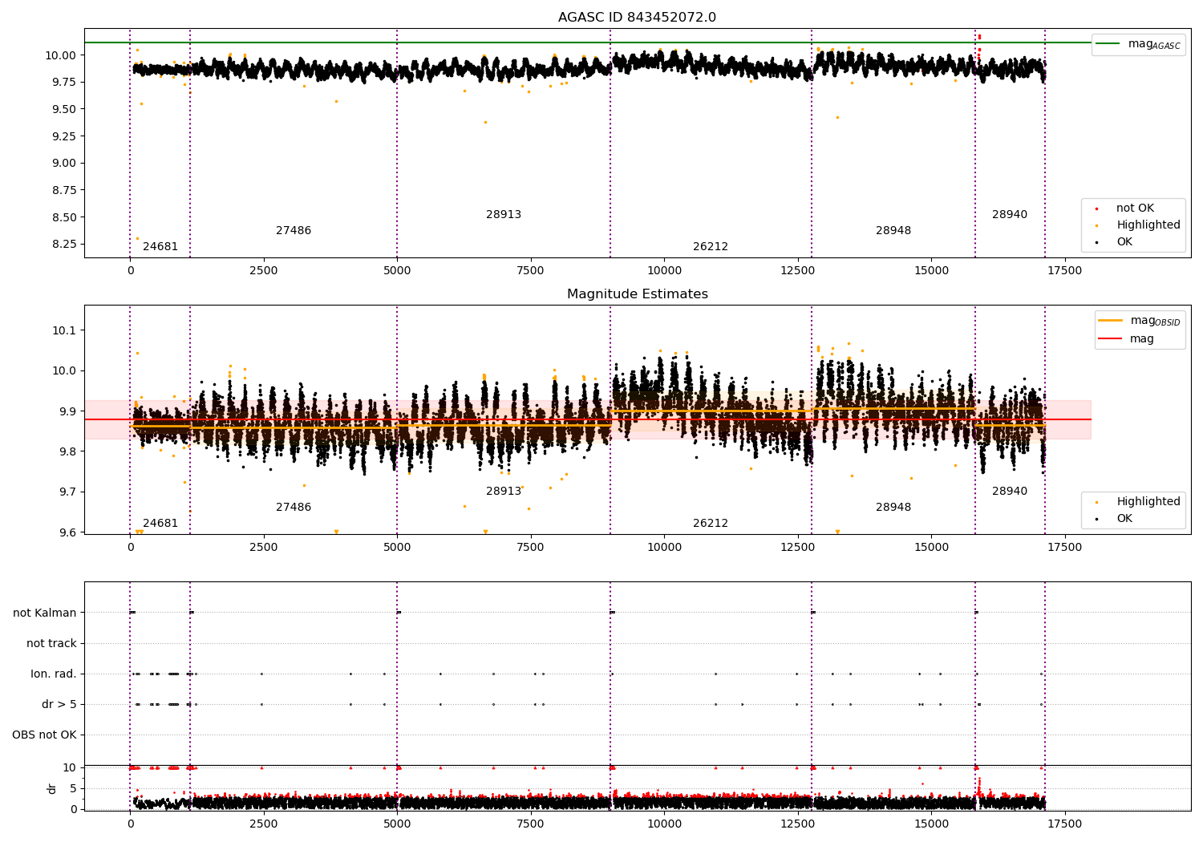Click obsid label 27486 in Magnitude Estimates plot
1203x842 pixels.
click(x=294, y=508)
